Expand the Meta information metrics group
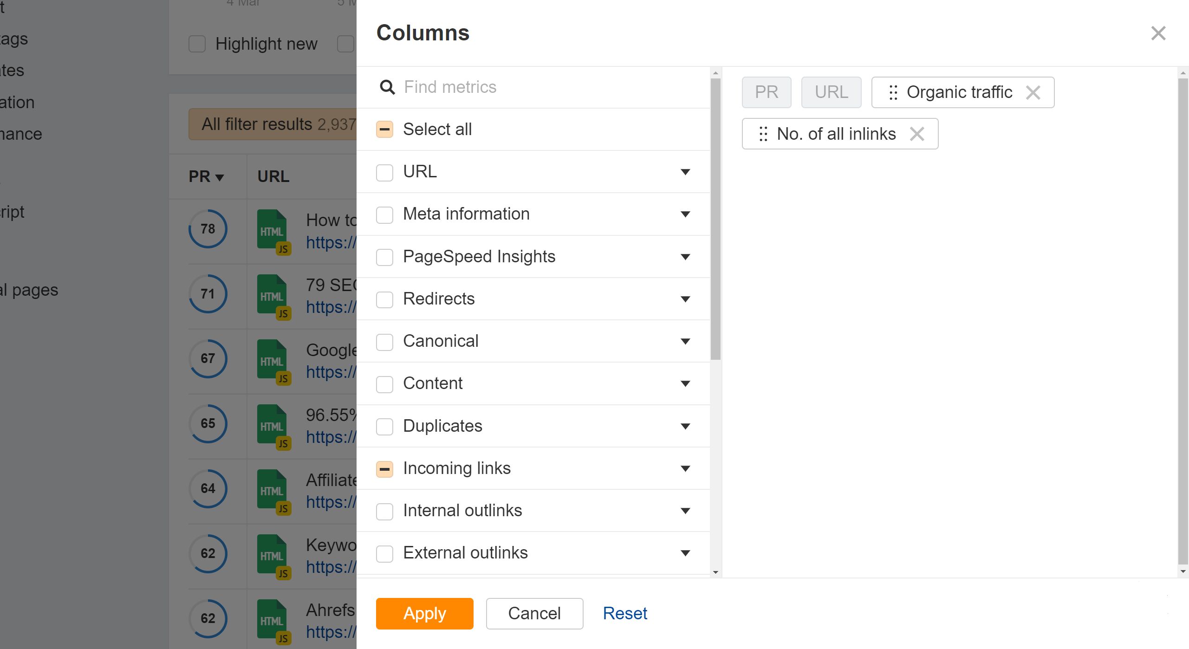Viewport: 1189px width, 649px height. 685,214
